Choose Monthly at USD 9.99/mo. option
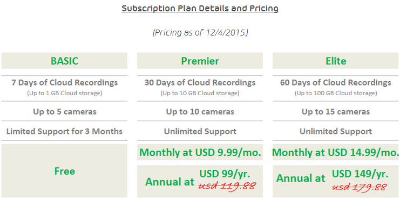The height and width of the screenshot is (199, 400). coord(200,152)
